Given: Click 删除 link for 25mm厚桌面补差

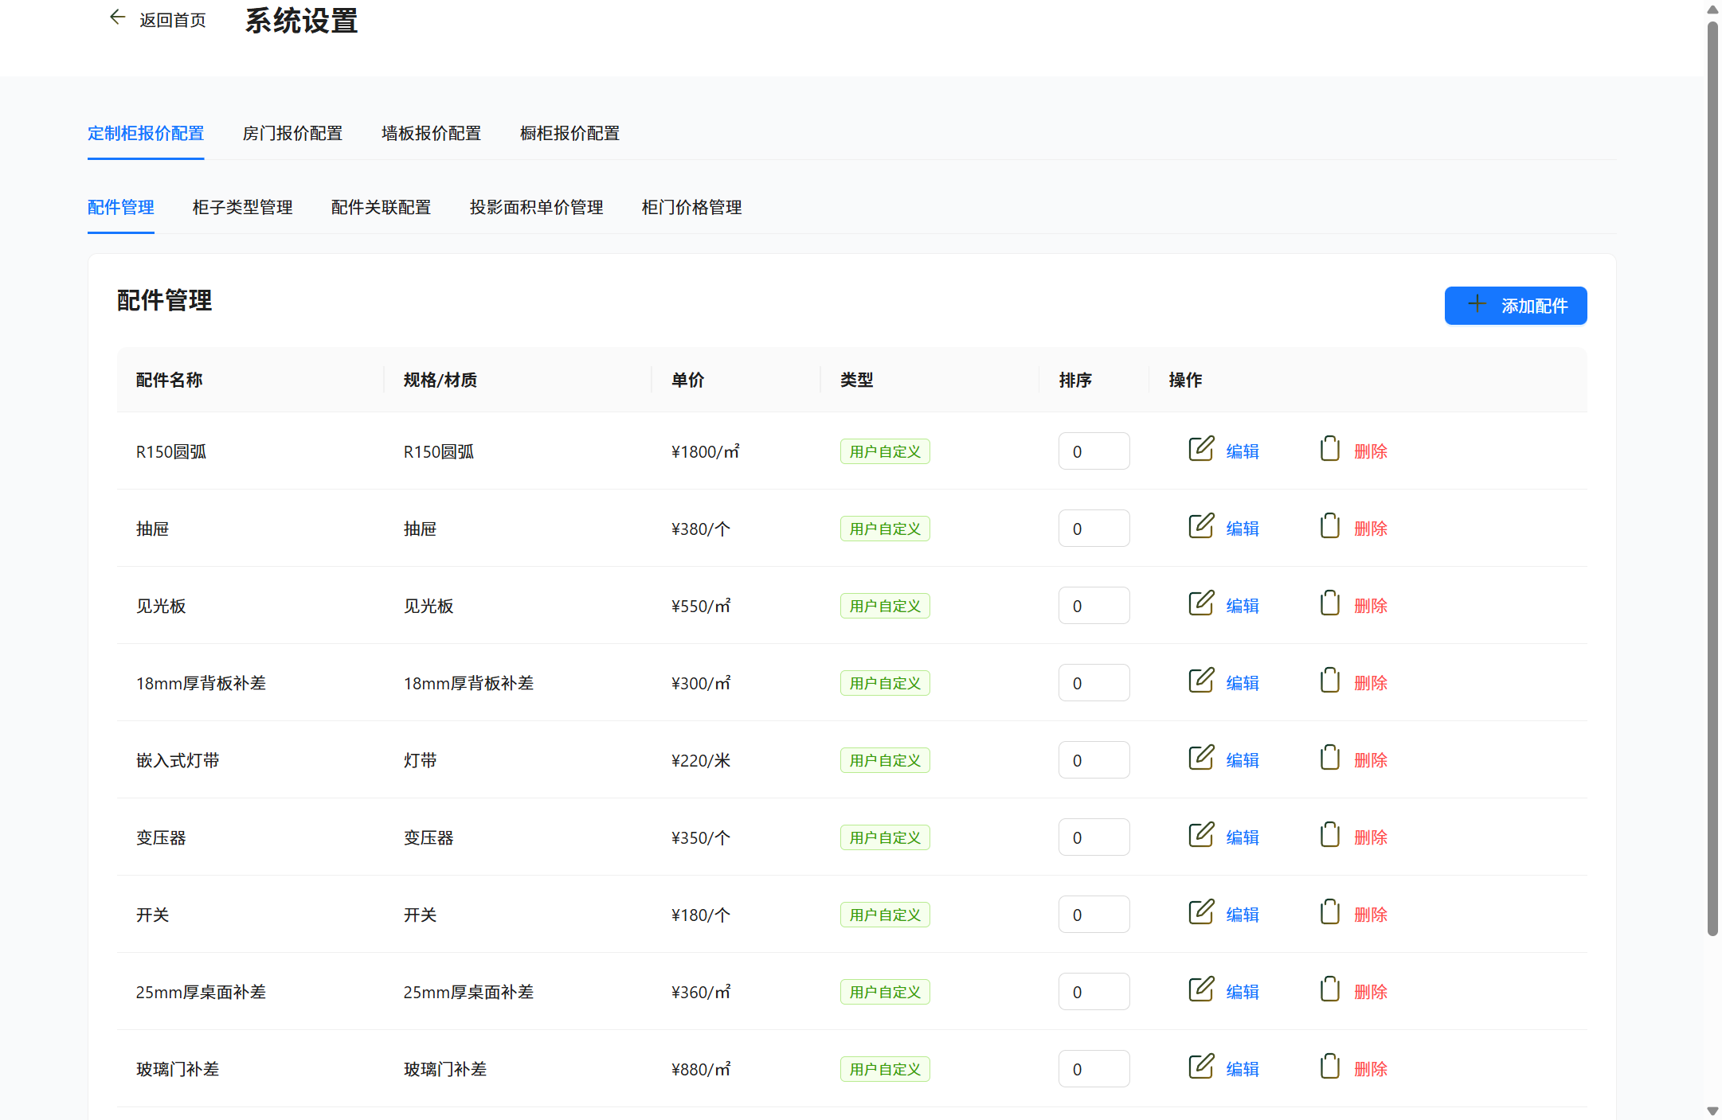Looking at the screenshot, I should click(1371, 993).
